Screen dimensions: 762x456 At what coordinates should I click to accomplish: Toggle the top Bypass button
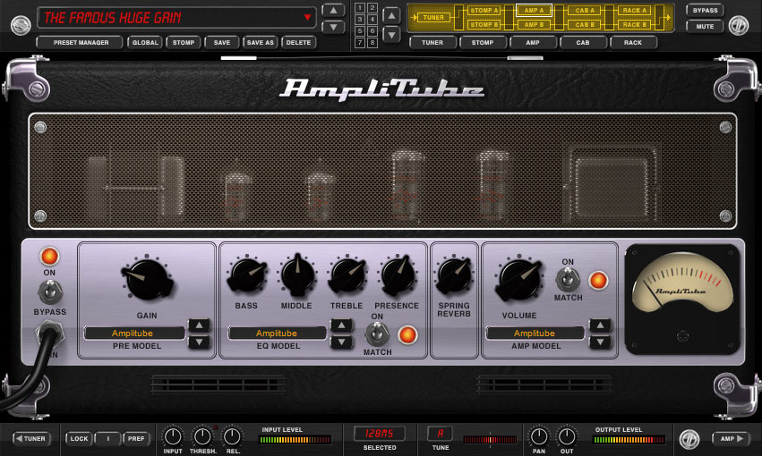[705, 10]
